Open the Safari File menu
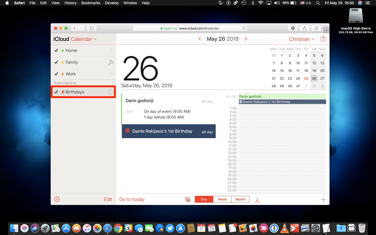Screen dimensions: 376x235 [x=32, y=3]
